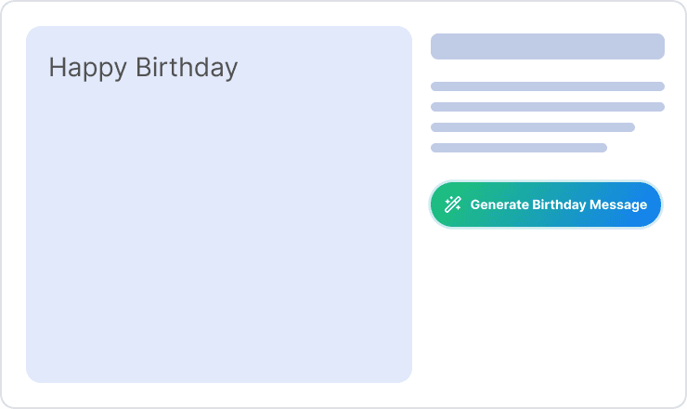Click the third skeleton text line
Image resolution: width=687 pixels, height=409 pixels.
532,127
